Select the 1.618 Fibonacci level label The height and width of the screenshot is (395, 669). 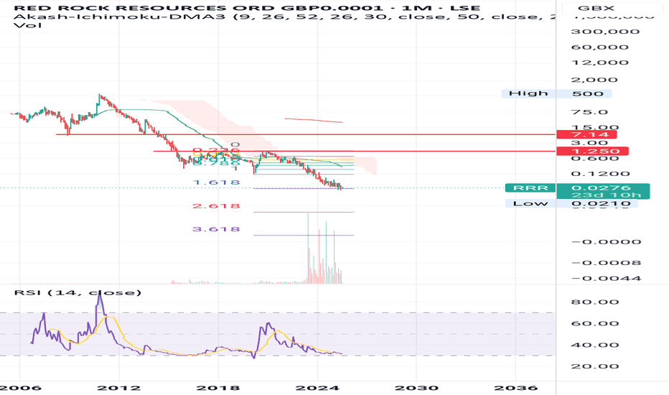click(216, 182)
